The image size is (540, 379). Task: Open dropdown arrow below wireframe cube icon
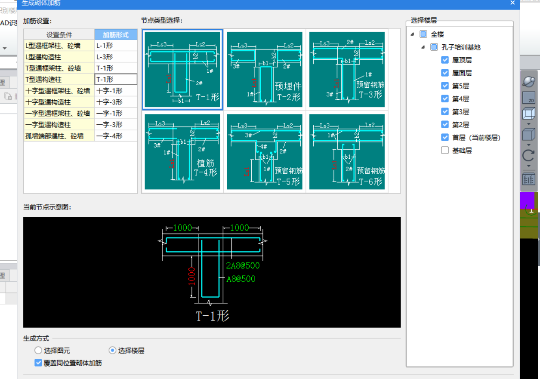click(528, 124)
